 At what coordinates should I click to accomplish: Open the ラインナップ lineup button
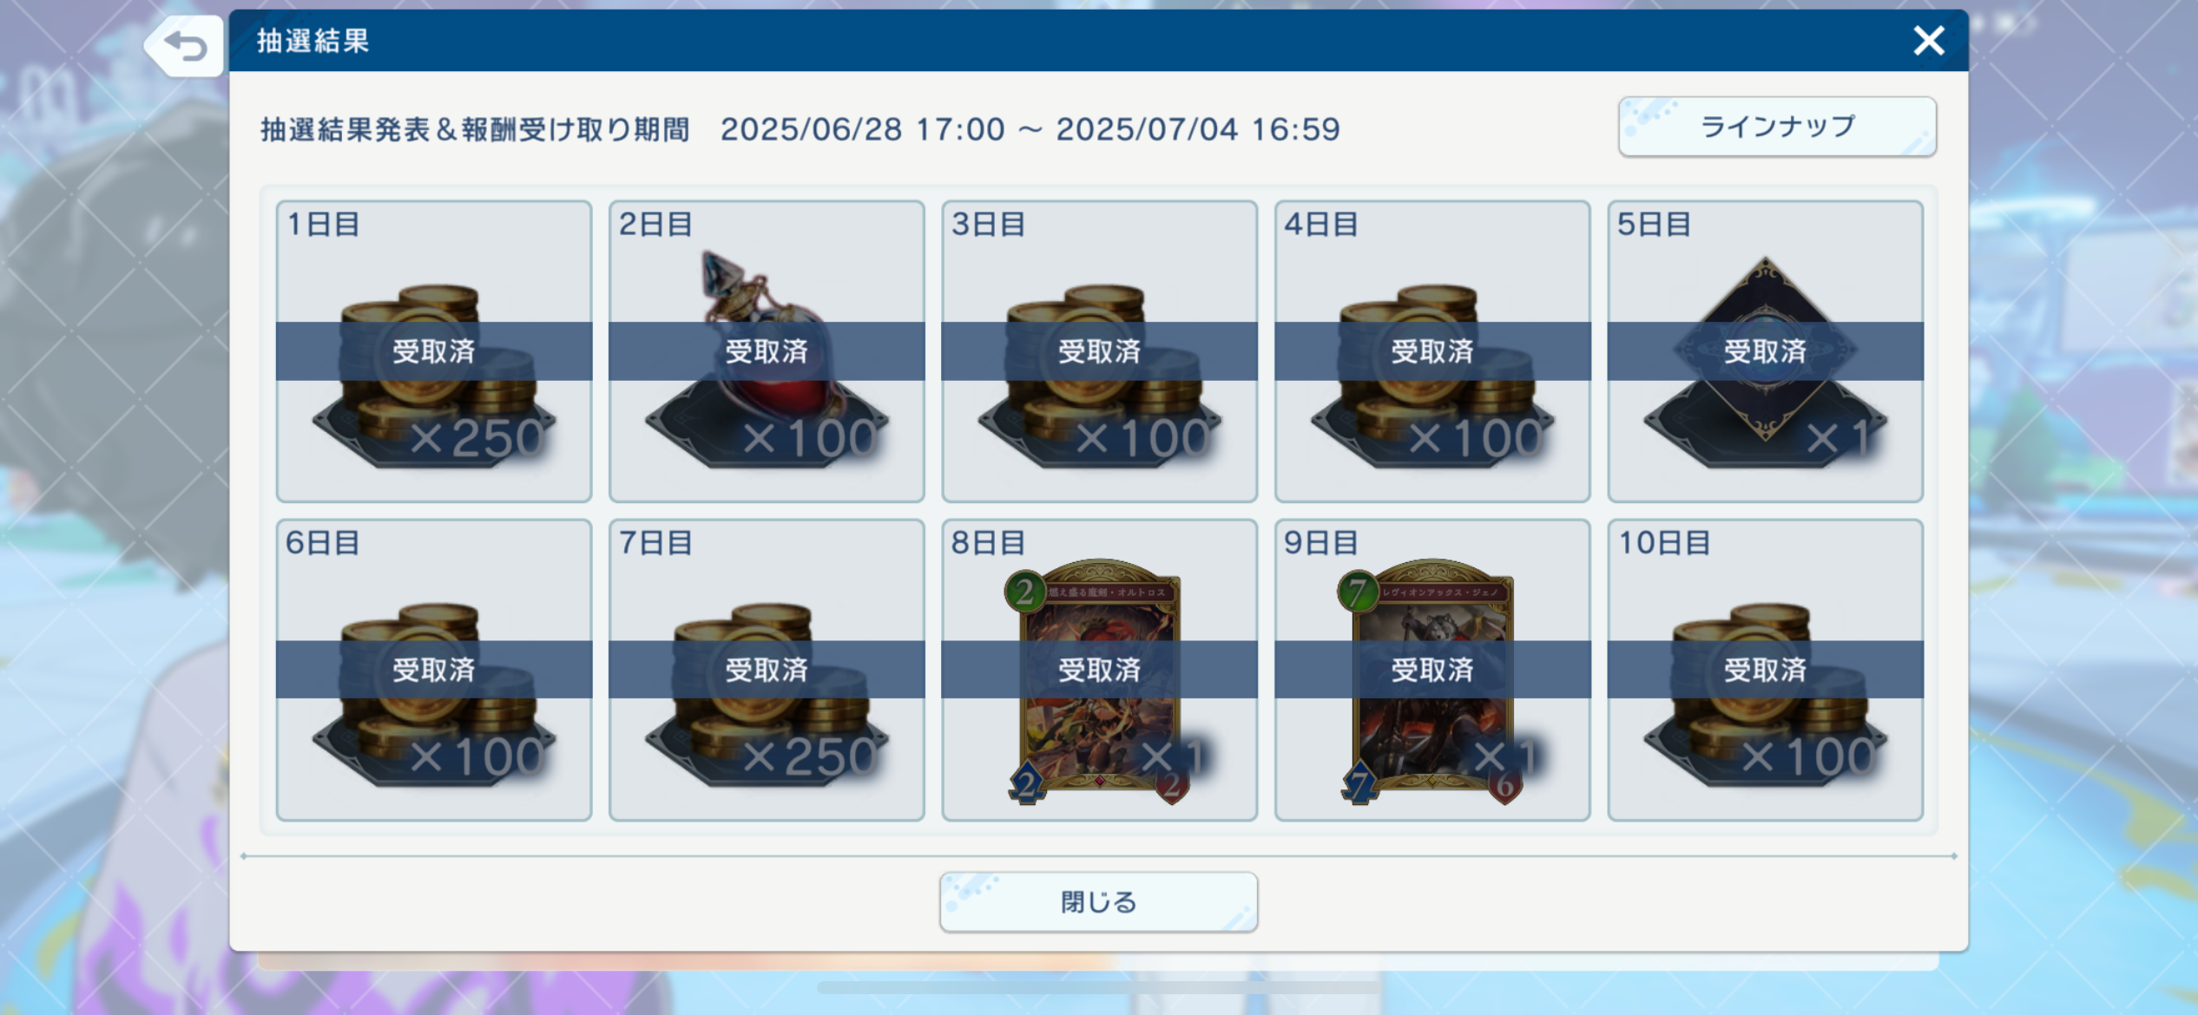point(1777,127)
